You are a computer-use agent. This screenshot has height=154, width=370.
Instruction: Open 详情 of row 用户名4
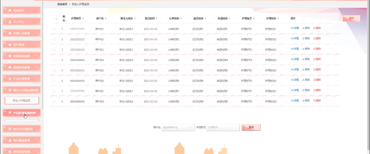[x=295, y=59]
